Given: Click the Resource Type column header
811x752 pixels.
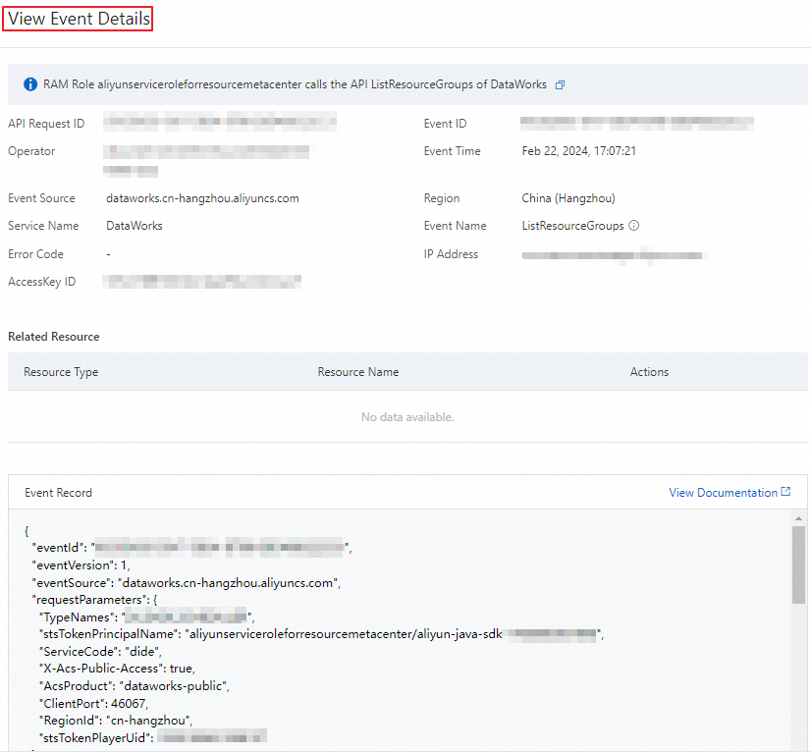Looking at the screenshot, I should (x=61, y=372).
